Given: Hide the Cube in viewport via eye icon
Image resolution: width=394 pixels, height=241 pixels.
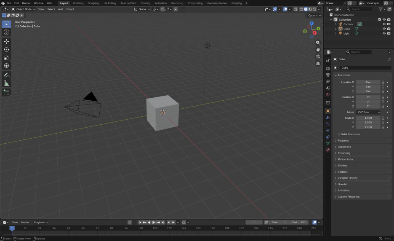Looking at the screenshot, I should point(384,29).
